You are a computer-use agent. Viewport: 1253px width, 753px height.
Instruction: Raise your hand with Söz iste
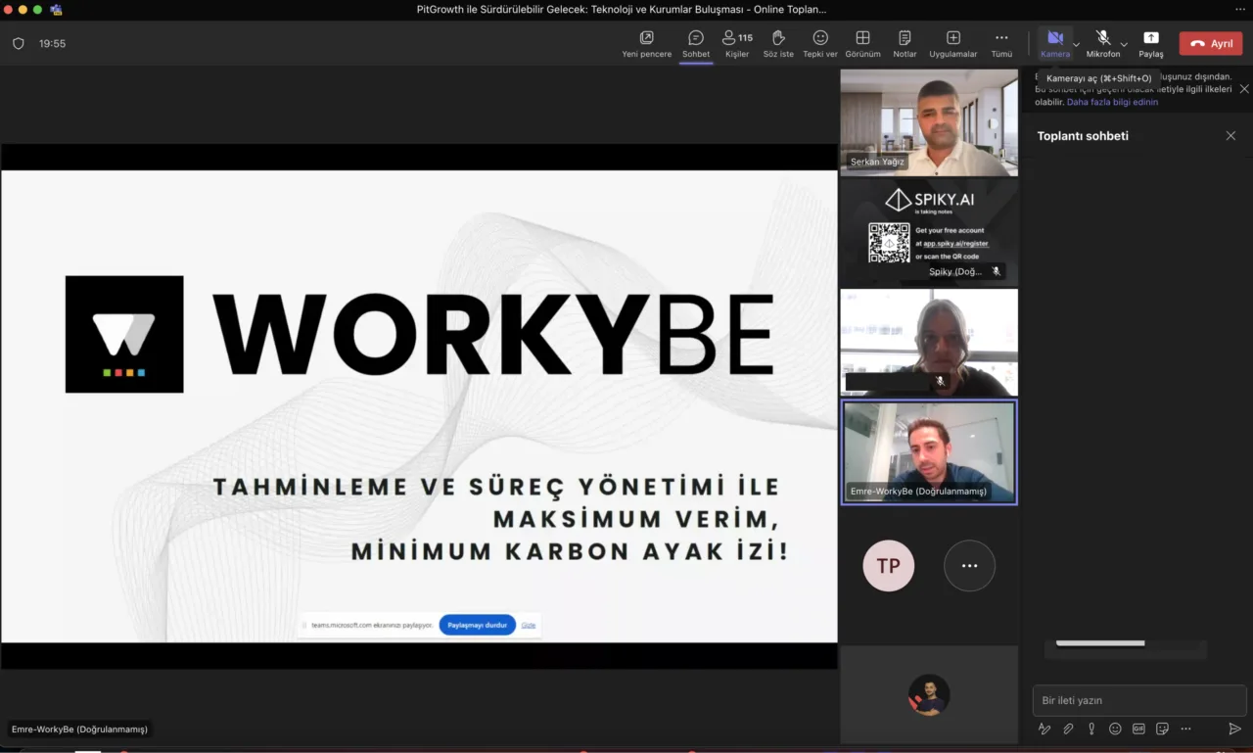pos(778,44)
